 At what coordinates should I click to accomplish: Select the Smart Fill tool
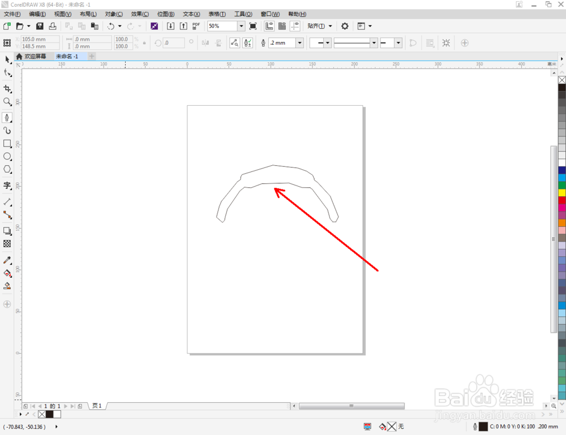tap(7, 286)
